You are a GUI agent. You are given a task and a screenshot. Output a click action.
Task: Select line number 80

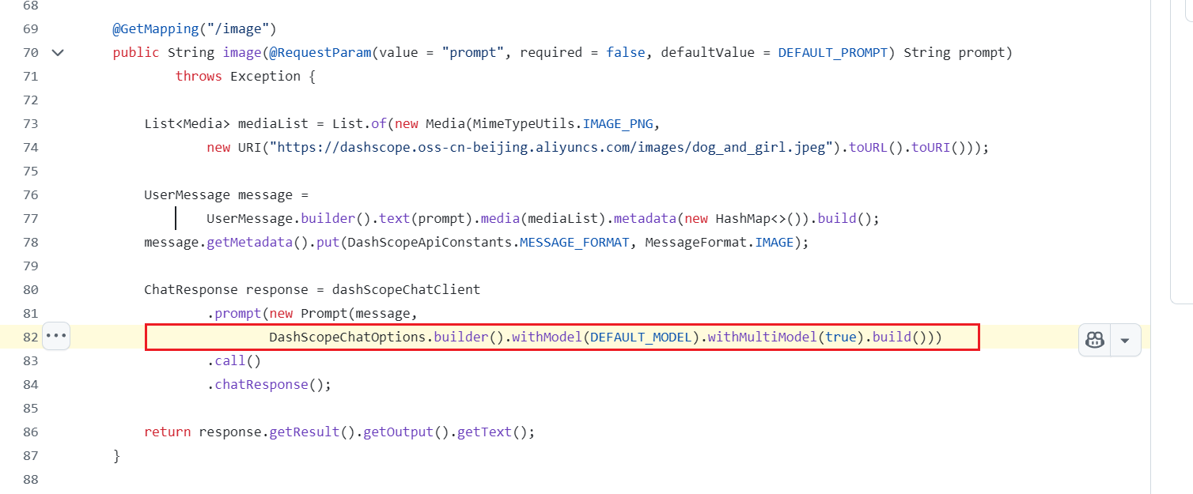pyautogui.click(x=31, y=290)
